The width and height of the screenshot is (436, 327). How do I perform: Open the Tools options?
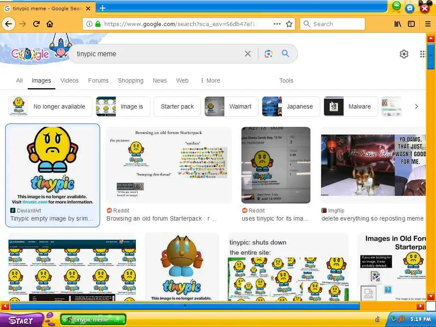[286, 80]
